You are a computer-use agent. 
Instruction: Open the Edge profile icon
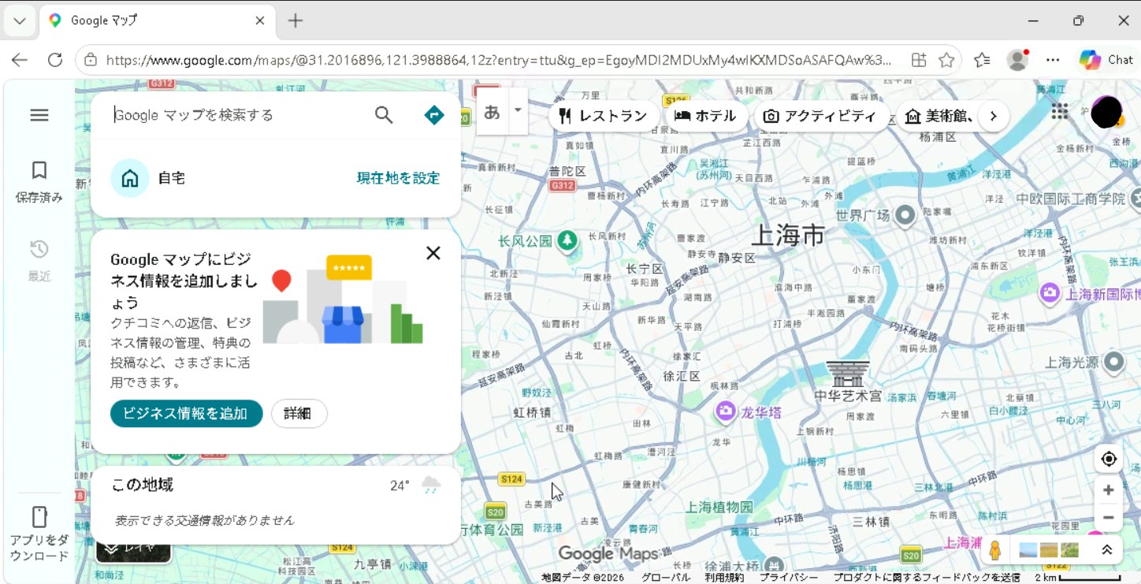[x=1018, y=60]
